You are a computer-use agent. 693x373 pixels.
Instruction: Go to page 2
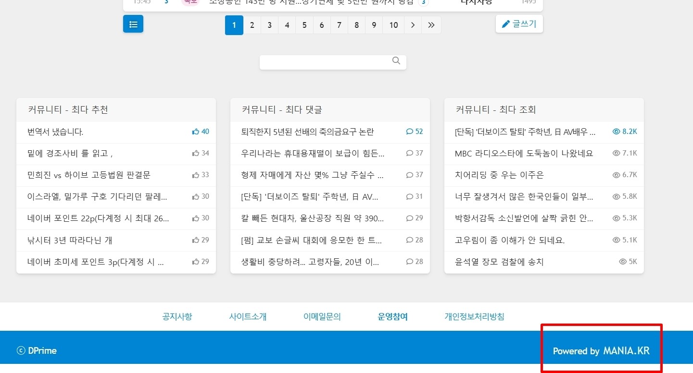252,25
